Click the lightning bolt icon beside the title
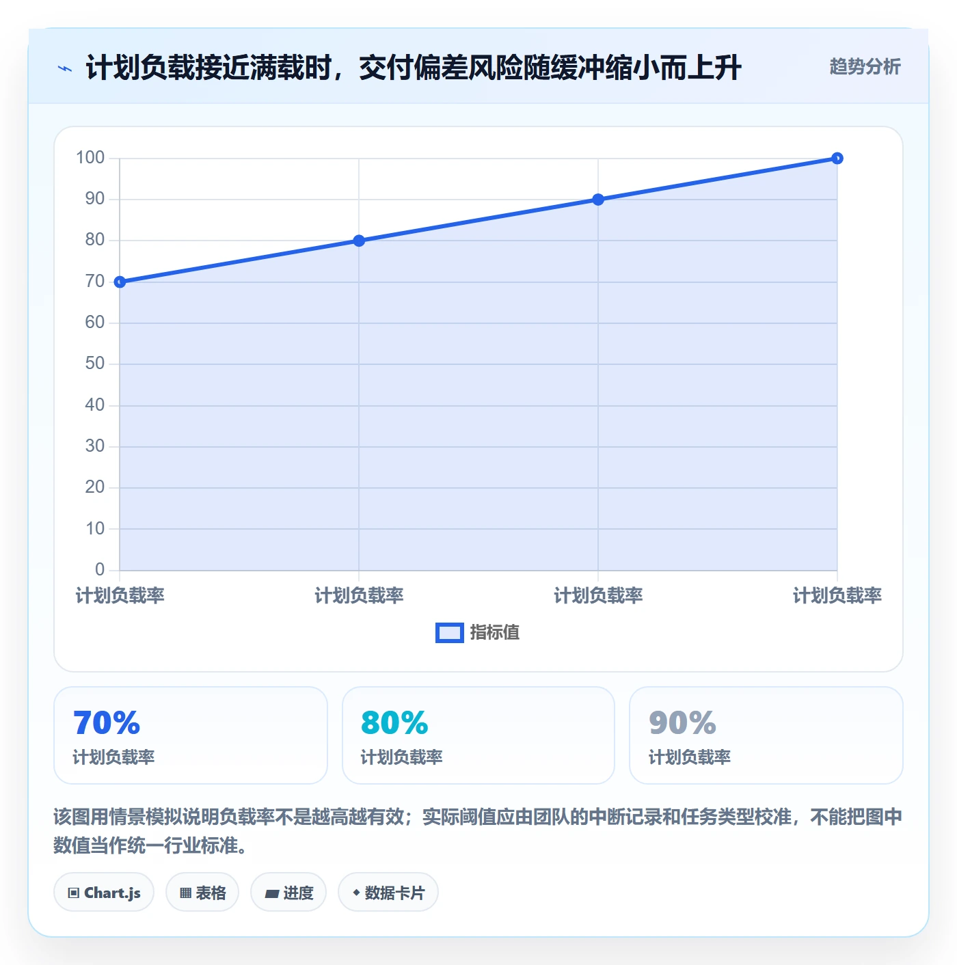This screenshot has height=965, width=957. click(65, 68)
